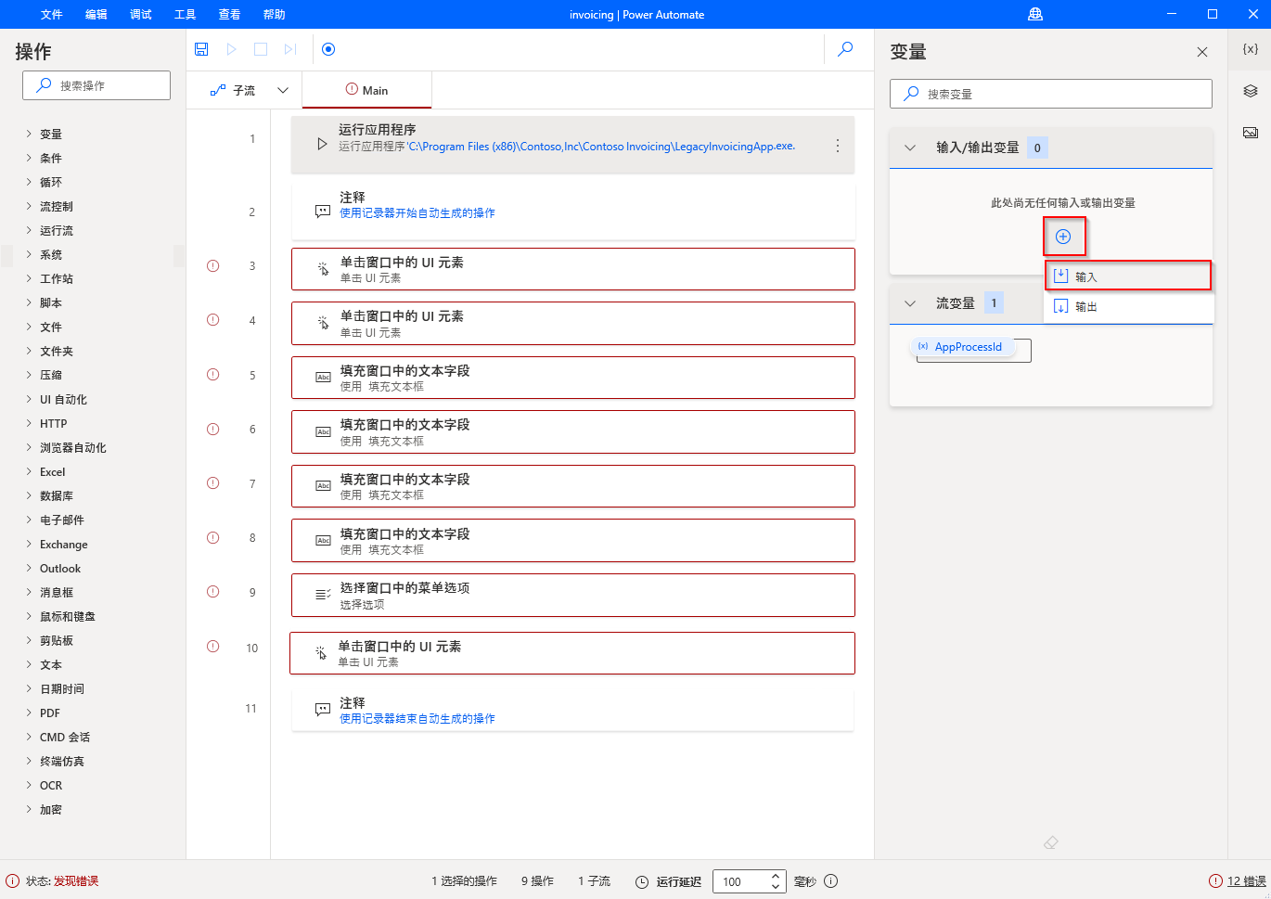Start the recorder with the circle icon
Viewport: 1271px width, 899px height.
(x=328, y=49)
